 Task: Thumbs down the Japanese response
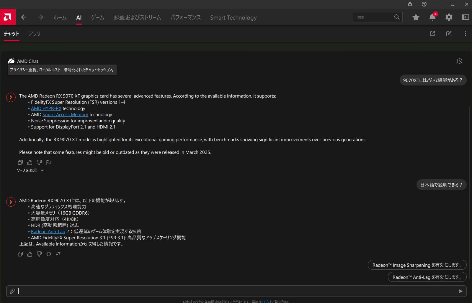[x=39, y=254]
